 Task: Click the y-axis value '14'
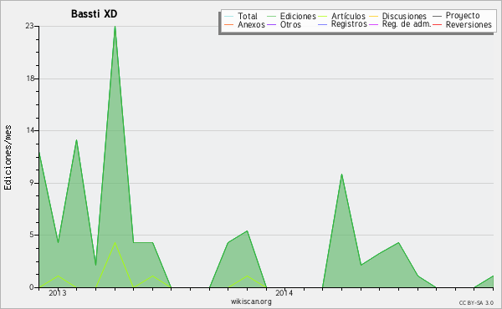pyautogui.click(x=30, y=130)
